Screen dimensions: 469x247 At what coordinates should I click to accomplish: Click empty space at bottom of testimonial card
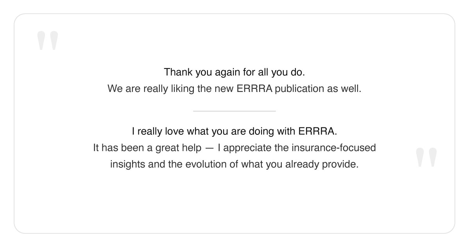(x=234, y=206)
